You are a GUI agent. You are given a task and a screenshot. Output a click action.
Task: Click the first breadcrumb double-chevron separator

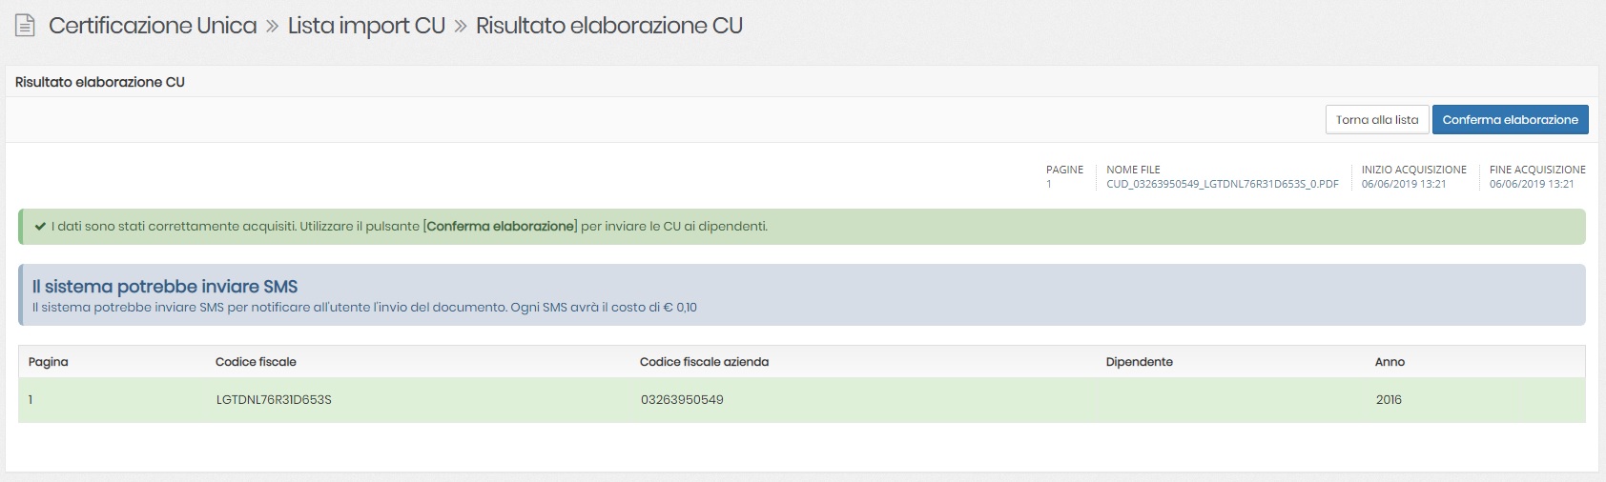coord(272,27)
